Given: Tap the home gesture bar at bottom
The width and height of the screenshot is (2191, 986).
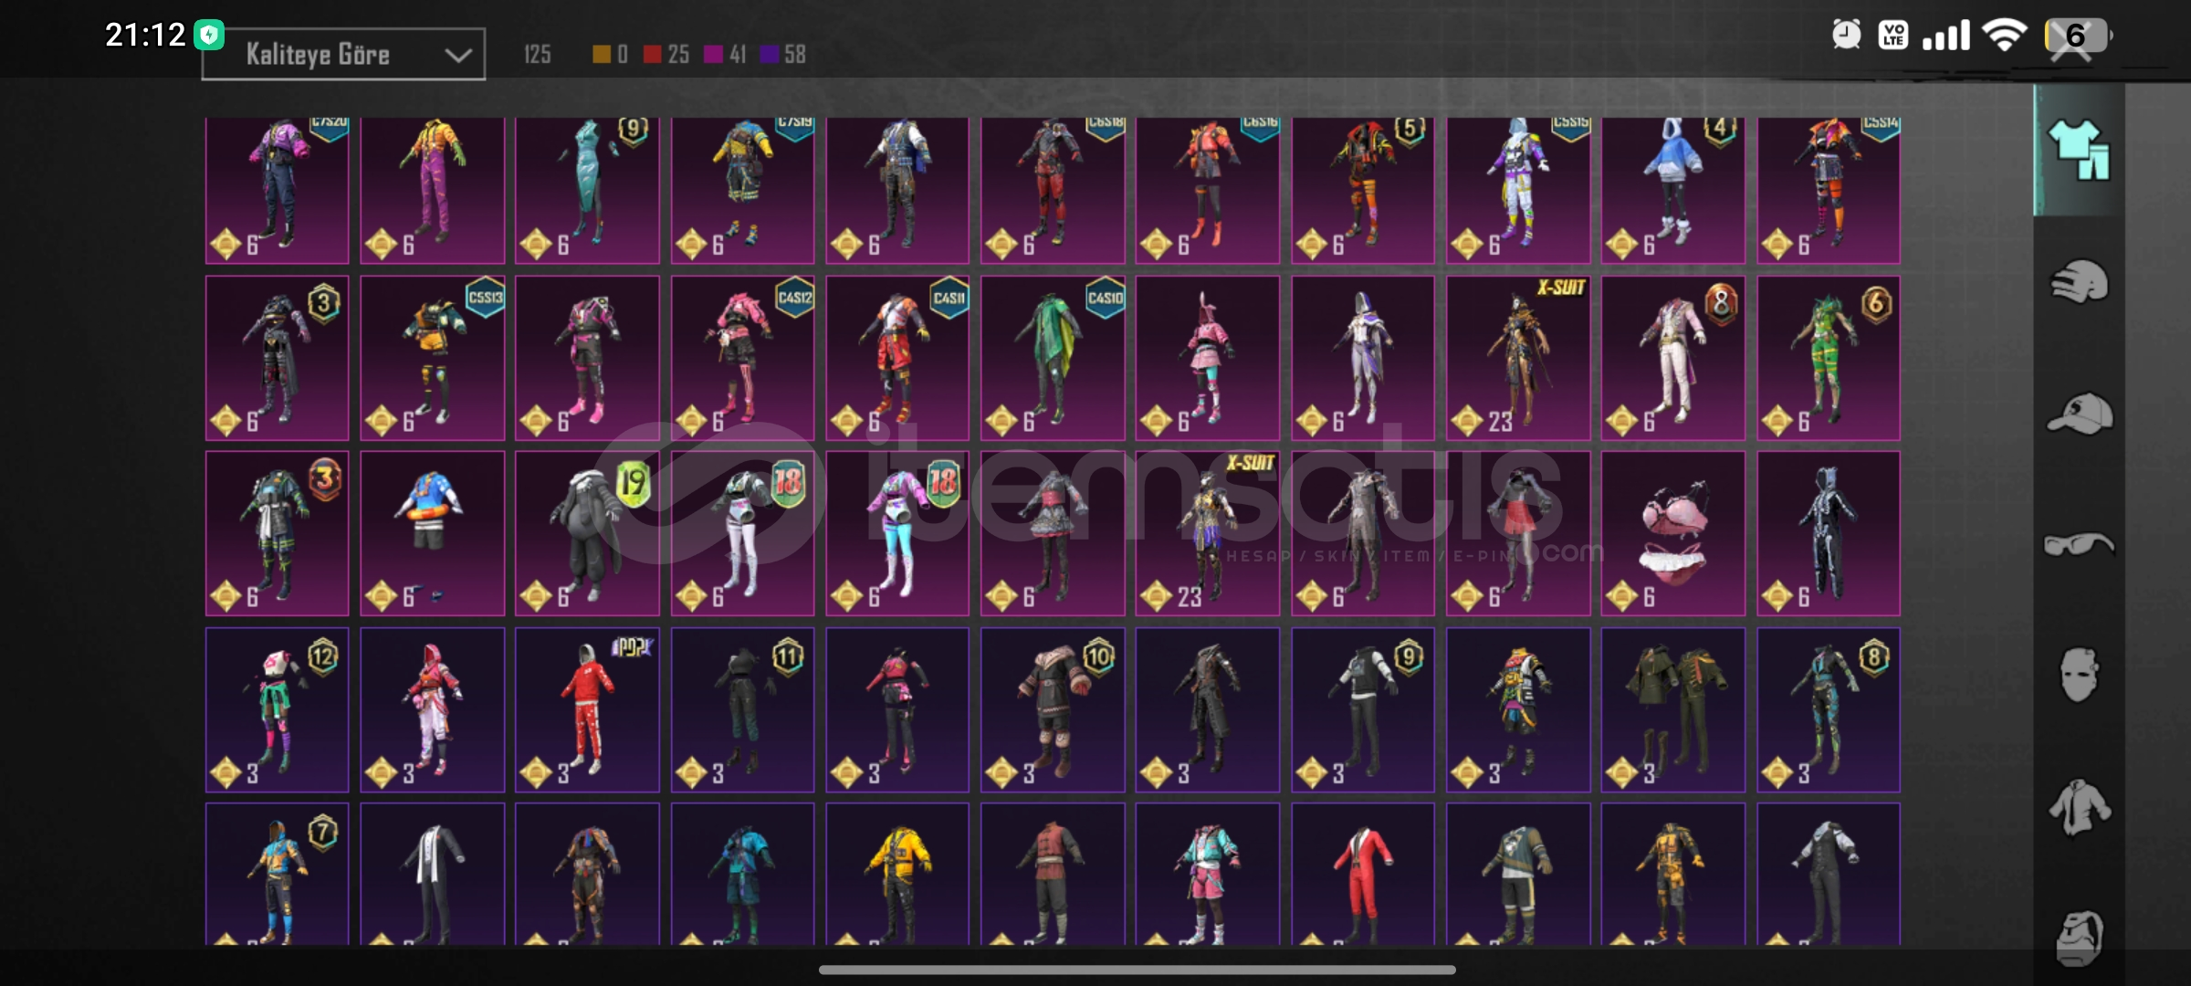Looking at the screenshot, I should [x=1137, y=970].
